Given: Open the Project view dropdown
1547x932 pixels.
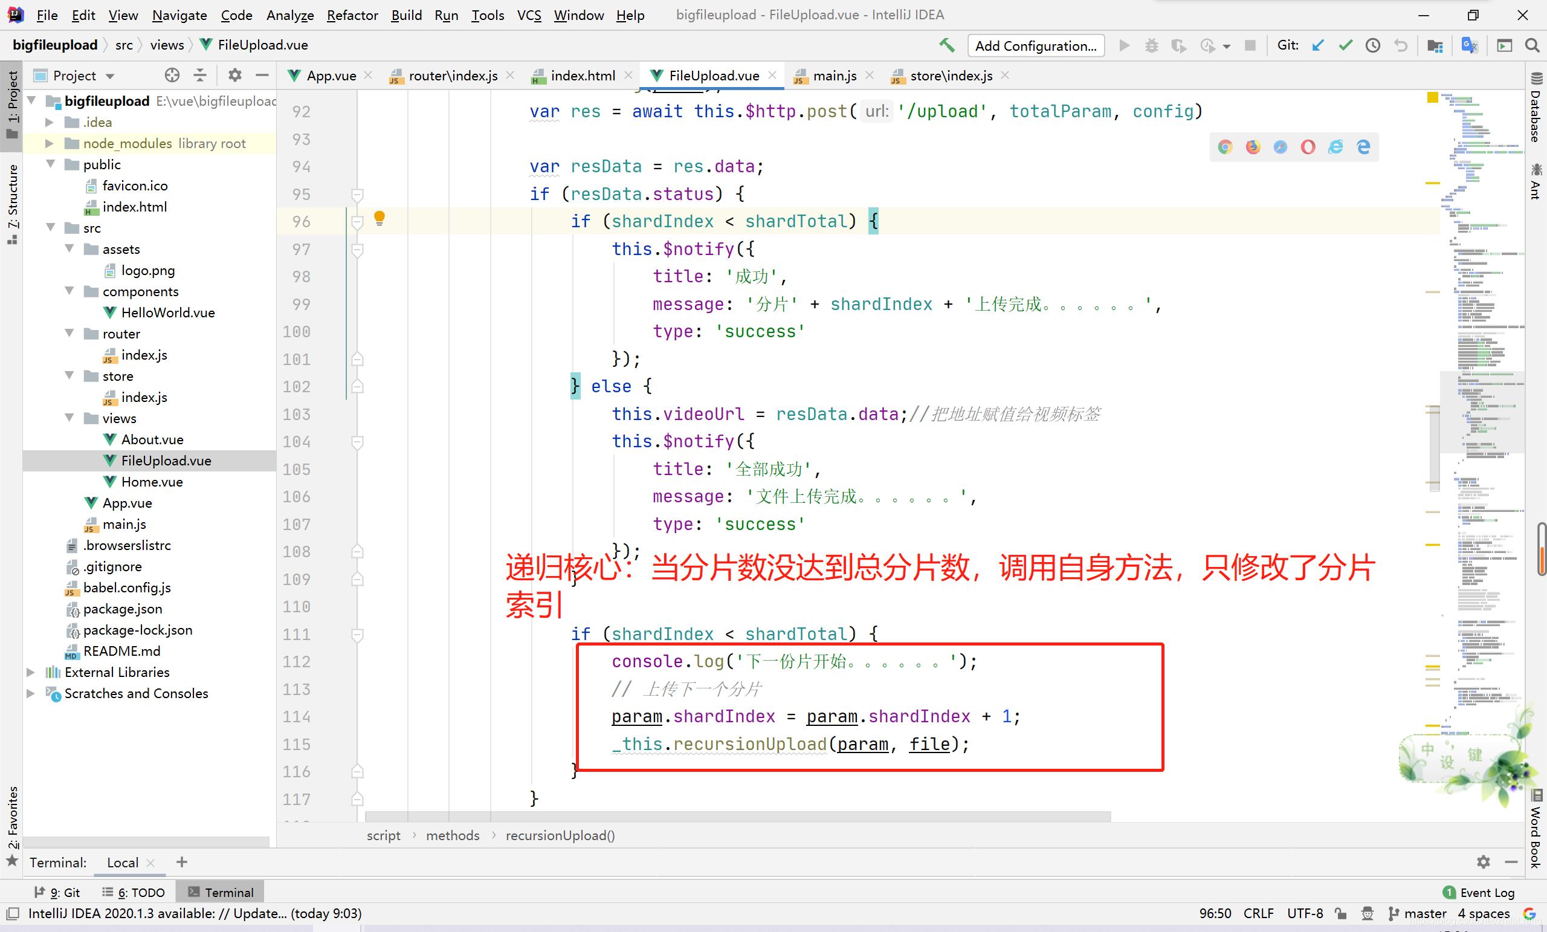Looking at the screenshot, I should (x=111, y=76).
